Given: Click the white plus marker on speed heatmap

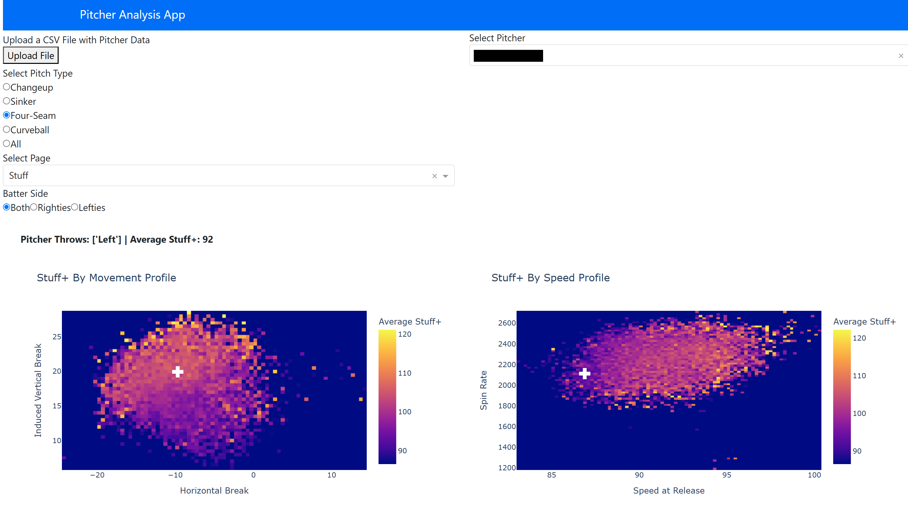Looking at the screenshot, I should pos(585,373).
